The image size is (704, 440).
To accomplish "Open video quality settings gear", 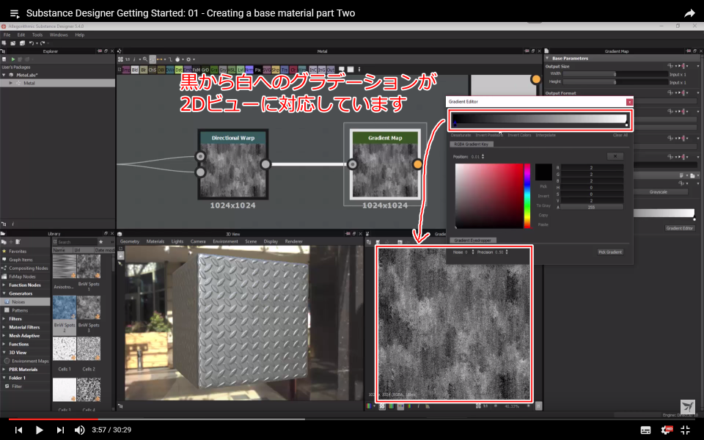I will click(x=666, y=430).
